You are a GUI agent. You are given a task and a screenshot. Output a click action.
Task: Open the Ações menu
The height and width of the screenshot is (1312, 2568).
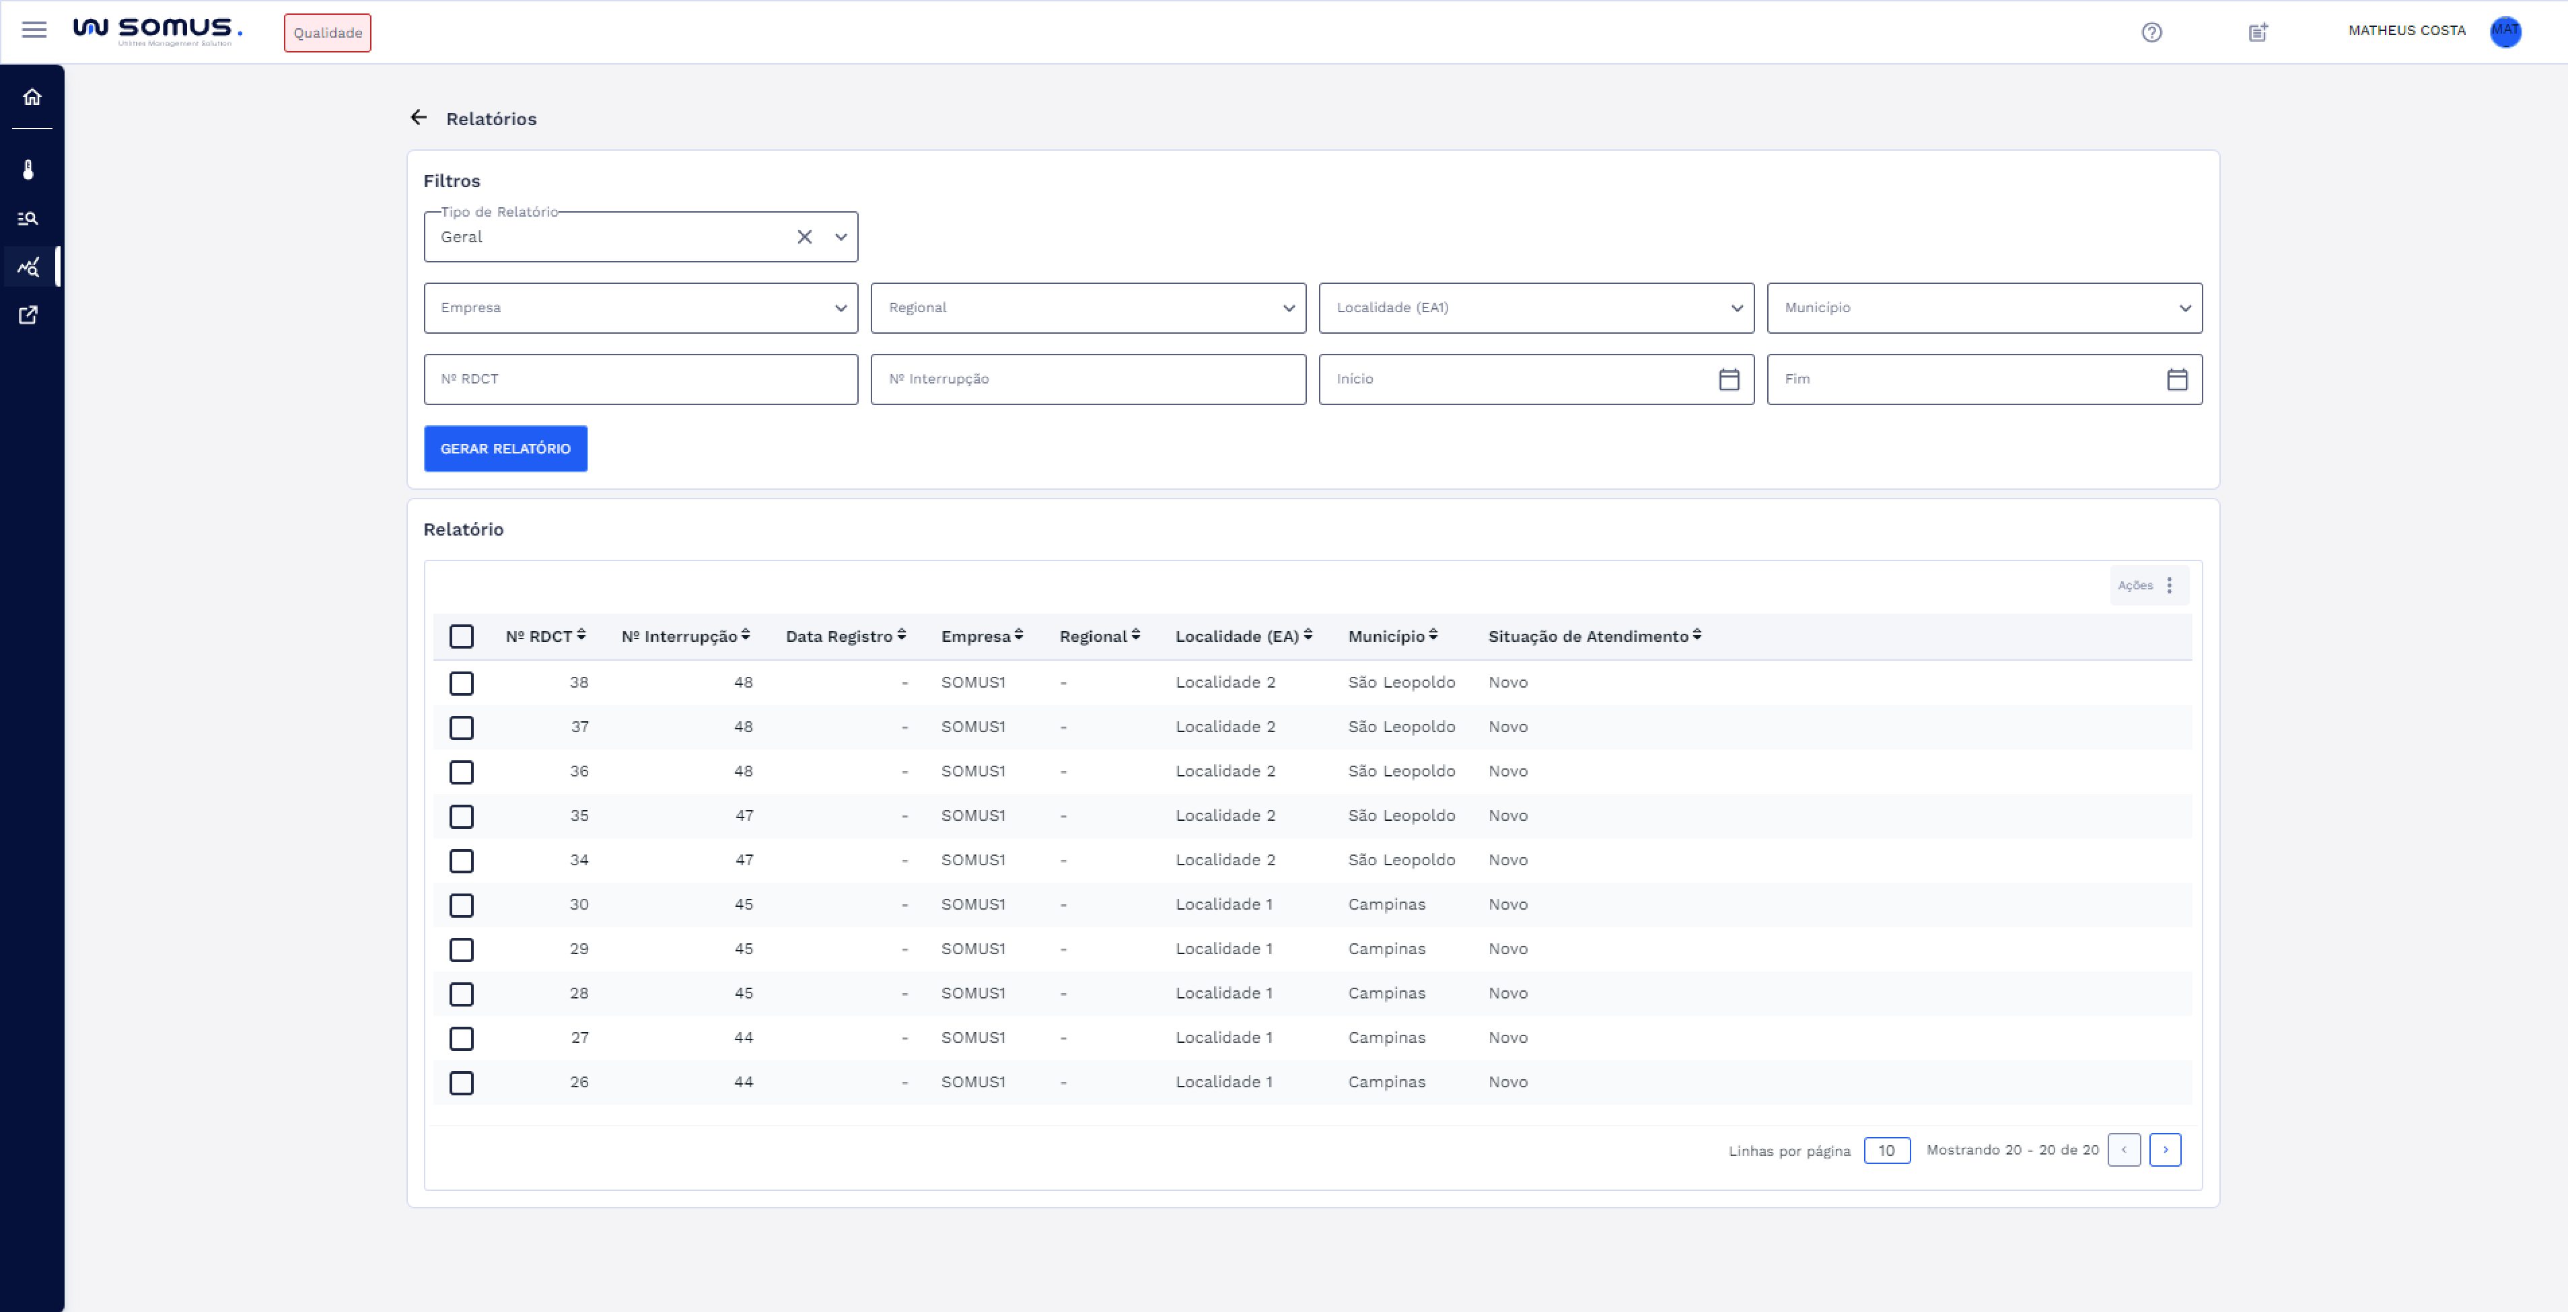(2148, 585)
